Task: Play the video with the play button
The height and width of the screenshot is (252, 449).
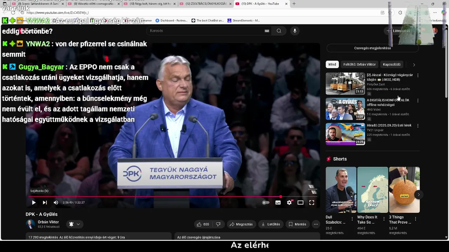Action: click(34, 202)
